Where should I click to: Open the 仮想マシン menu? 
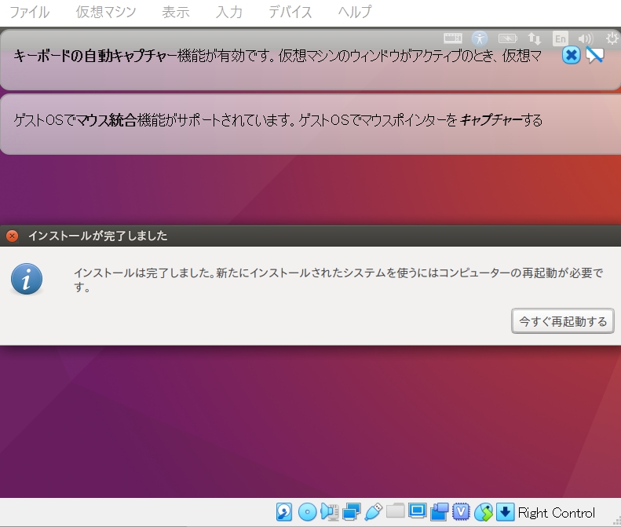(106, 12)
